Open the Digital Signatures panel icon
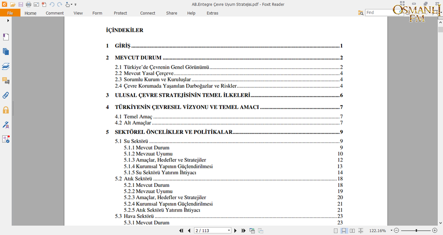 [x=5, y=125]
